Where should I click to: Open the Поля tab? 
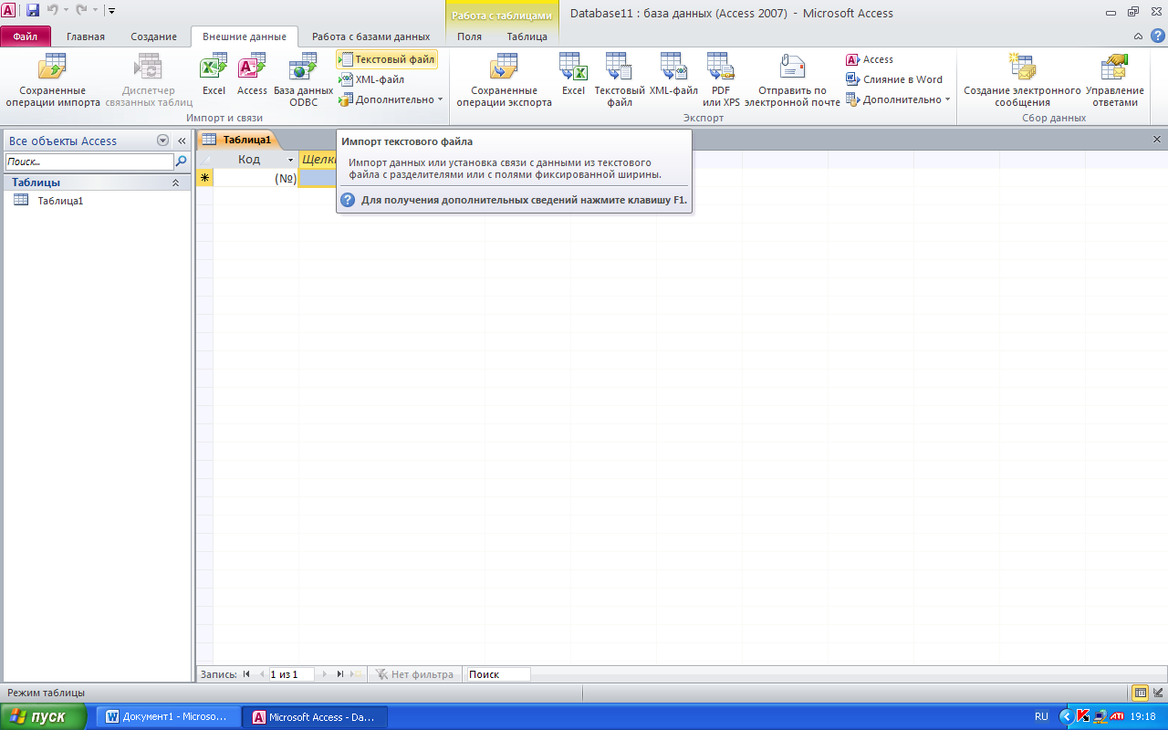pos(469,36)
